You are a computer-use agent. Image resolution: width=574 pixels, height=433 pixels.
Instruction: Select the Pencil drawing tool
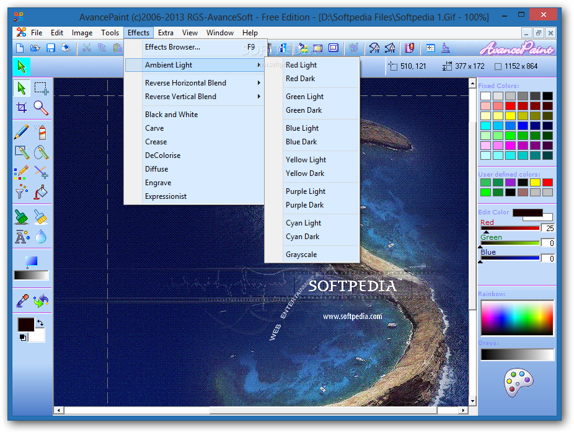(22, 132)
